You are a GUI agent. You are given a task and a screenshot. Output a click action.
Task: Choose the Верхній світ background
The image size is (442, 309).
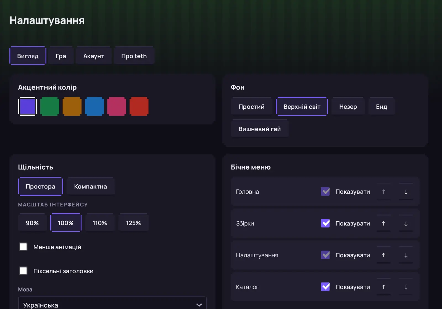[x=302, y=106]
